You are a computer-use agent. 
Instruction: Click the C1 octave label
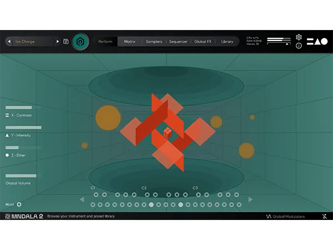point(93,188)
